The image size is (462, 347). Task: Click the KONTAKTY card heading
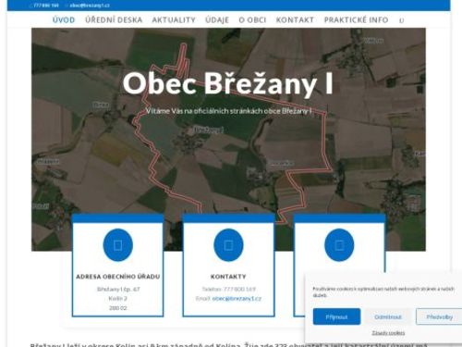pos(228,277)
